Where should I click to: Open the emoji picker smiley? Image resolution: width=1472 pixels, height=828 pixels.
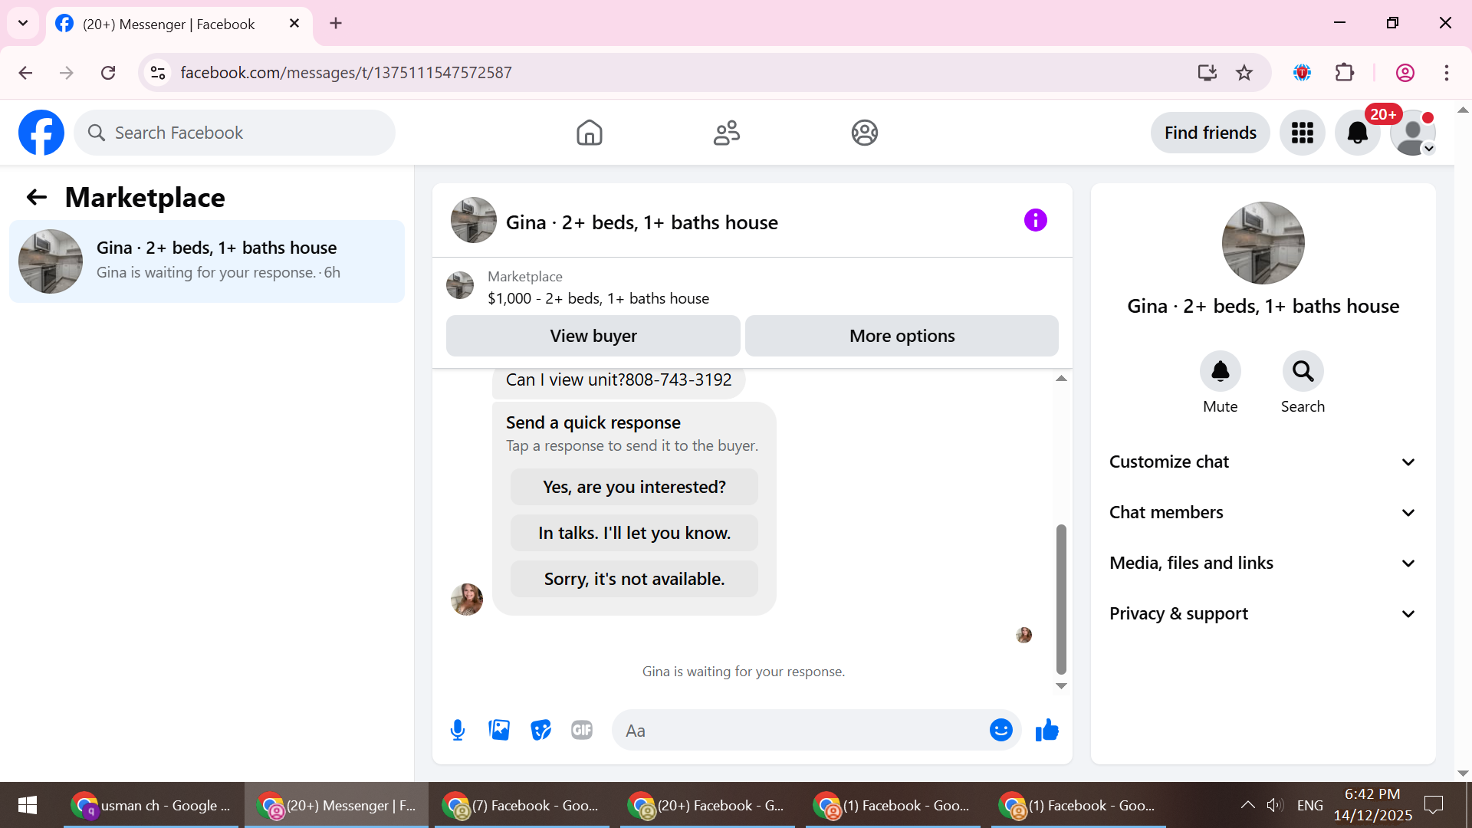1001,730
